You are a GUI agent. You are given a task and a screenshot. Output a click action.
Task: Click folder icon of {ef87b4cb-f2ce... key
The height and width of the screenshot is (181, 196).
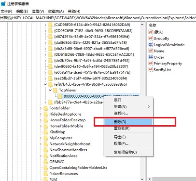(x=51, y=84)
